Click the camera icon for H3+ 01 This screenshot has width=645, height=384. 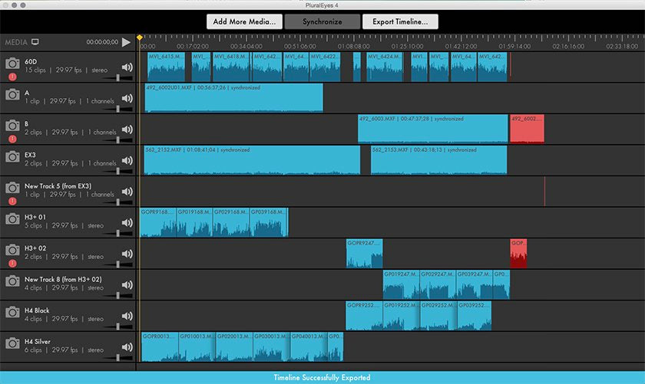pos(12,219)
